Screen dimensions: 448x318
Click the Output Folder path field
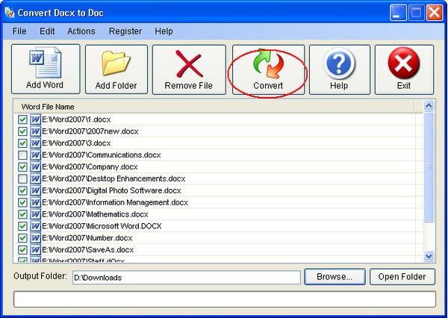(185, 277)
